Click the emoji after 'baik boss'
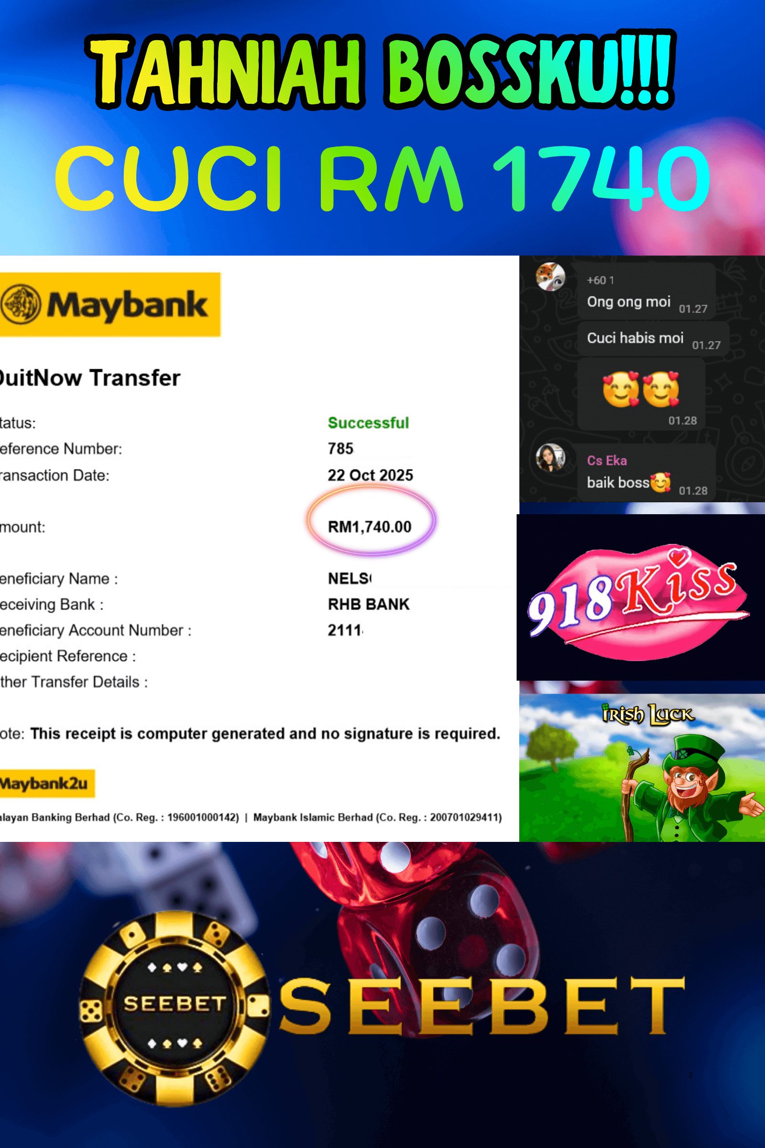This screenshot has width=765, height=1148. point(661,482)
